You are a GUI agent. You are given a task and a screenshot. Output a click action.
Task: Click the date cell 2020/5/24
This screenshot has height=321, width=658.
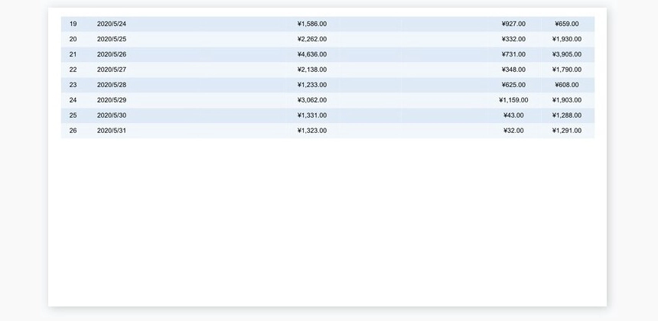(112, 24)
